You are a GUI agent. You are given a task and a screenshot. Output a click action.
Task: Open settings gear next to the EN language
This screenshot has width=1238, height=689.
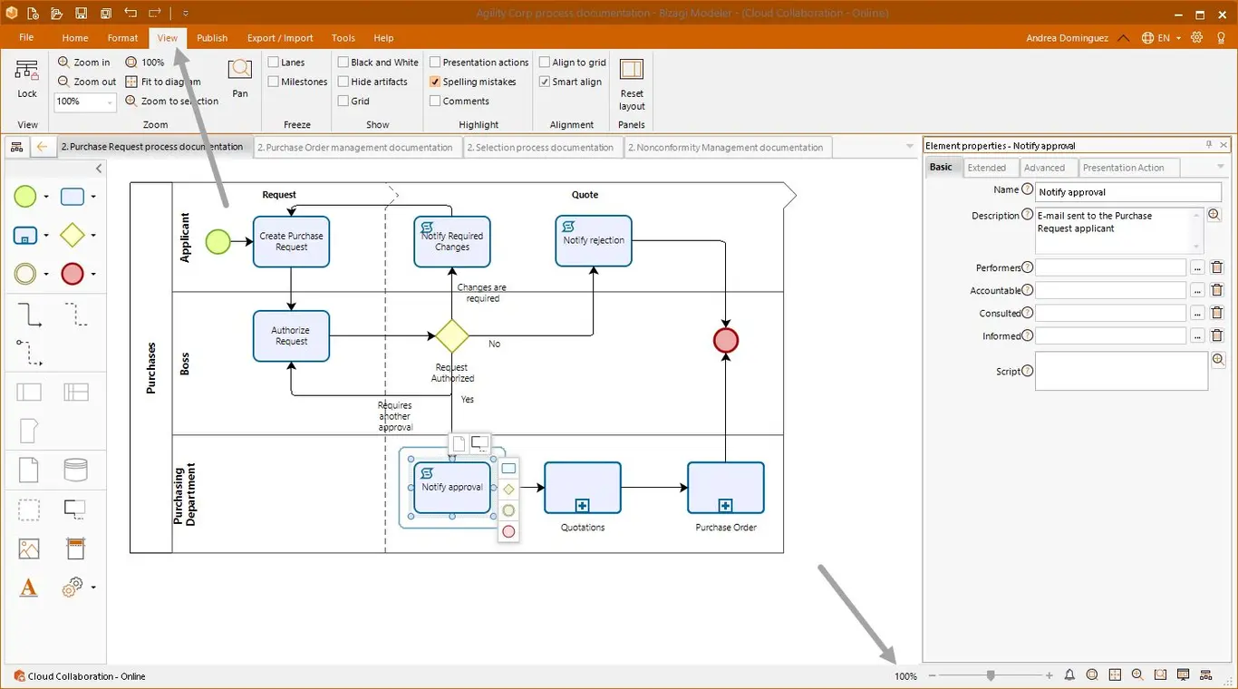[x=1197, y=37]
